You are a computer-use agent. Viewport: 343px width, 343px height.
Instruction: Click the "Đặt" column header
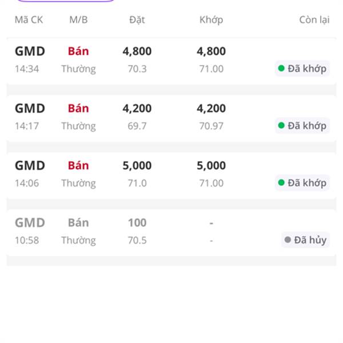(x=137, y=20)
